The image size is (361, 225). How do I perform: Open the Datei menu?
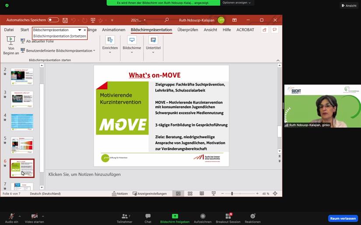[x=9, y=30]
